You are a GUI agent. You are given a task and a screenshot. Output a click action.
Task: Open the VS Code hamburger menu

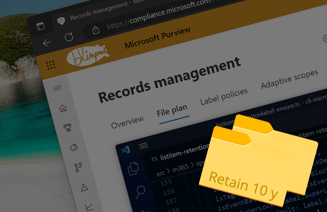[x=143, y=145]
